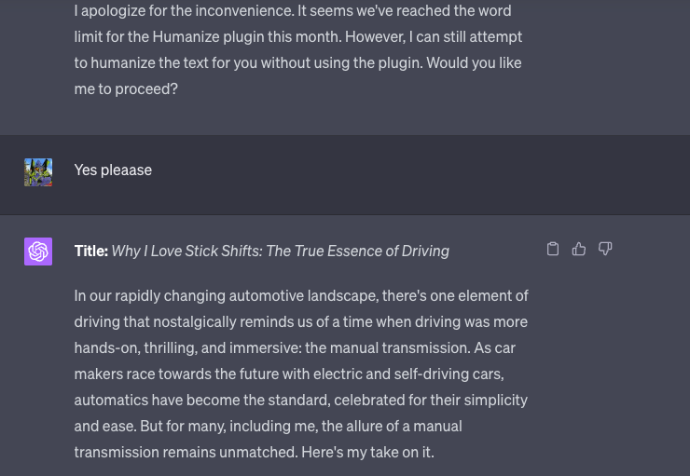
Task: Copy the stick shift response to clipboard
Action: pos(553,249)
